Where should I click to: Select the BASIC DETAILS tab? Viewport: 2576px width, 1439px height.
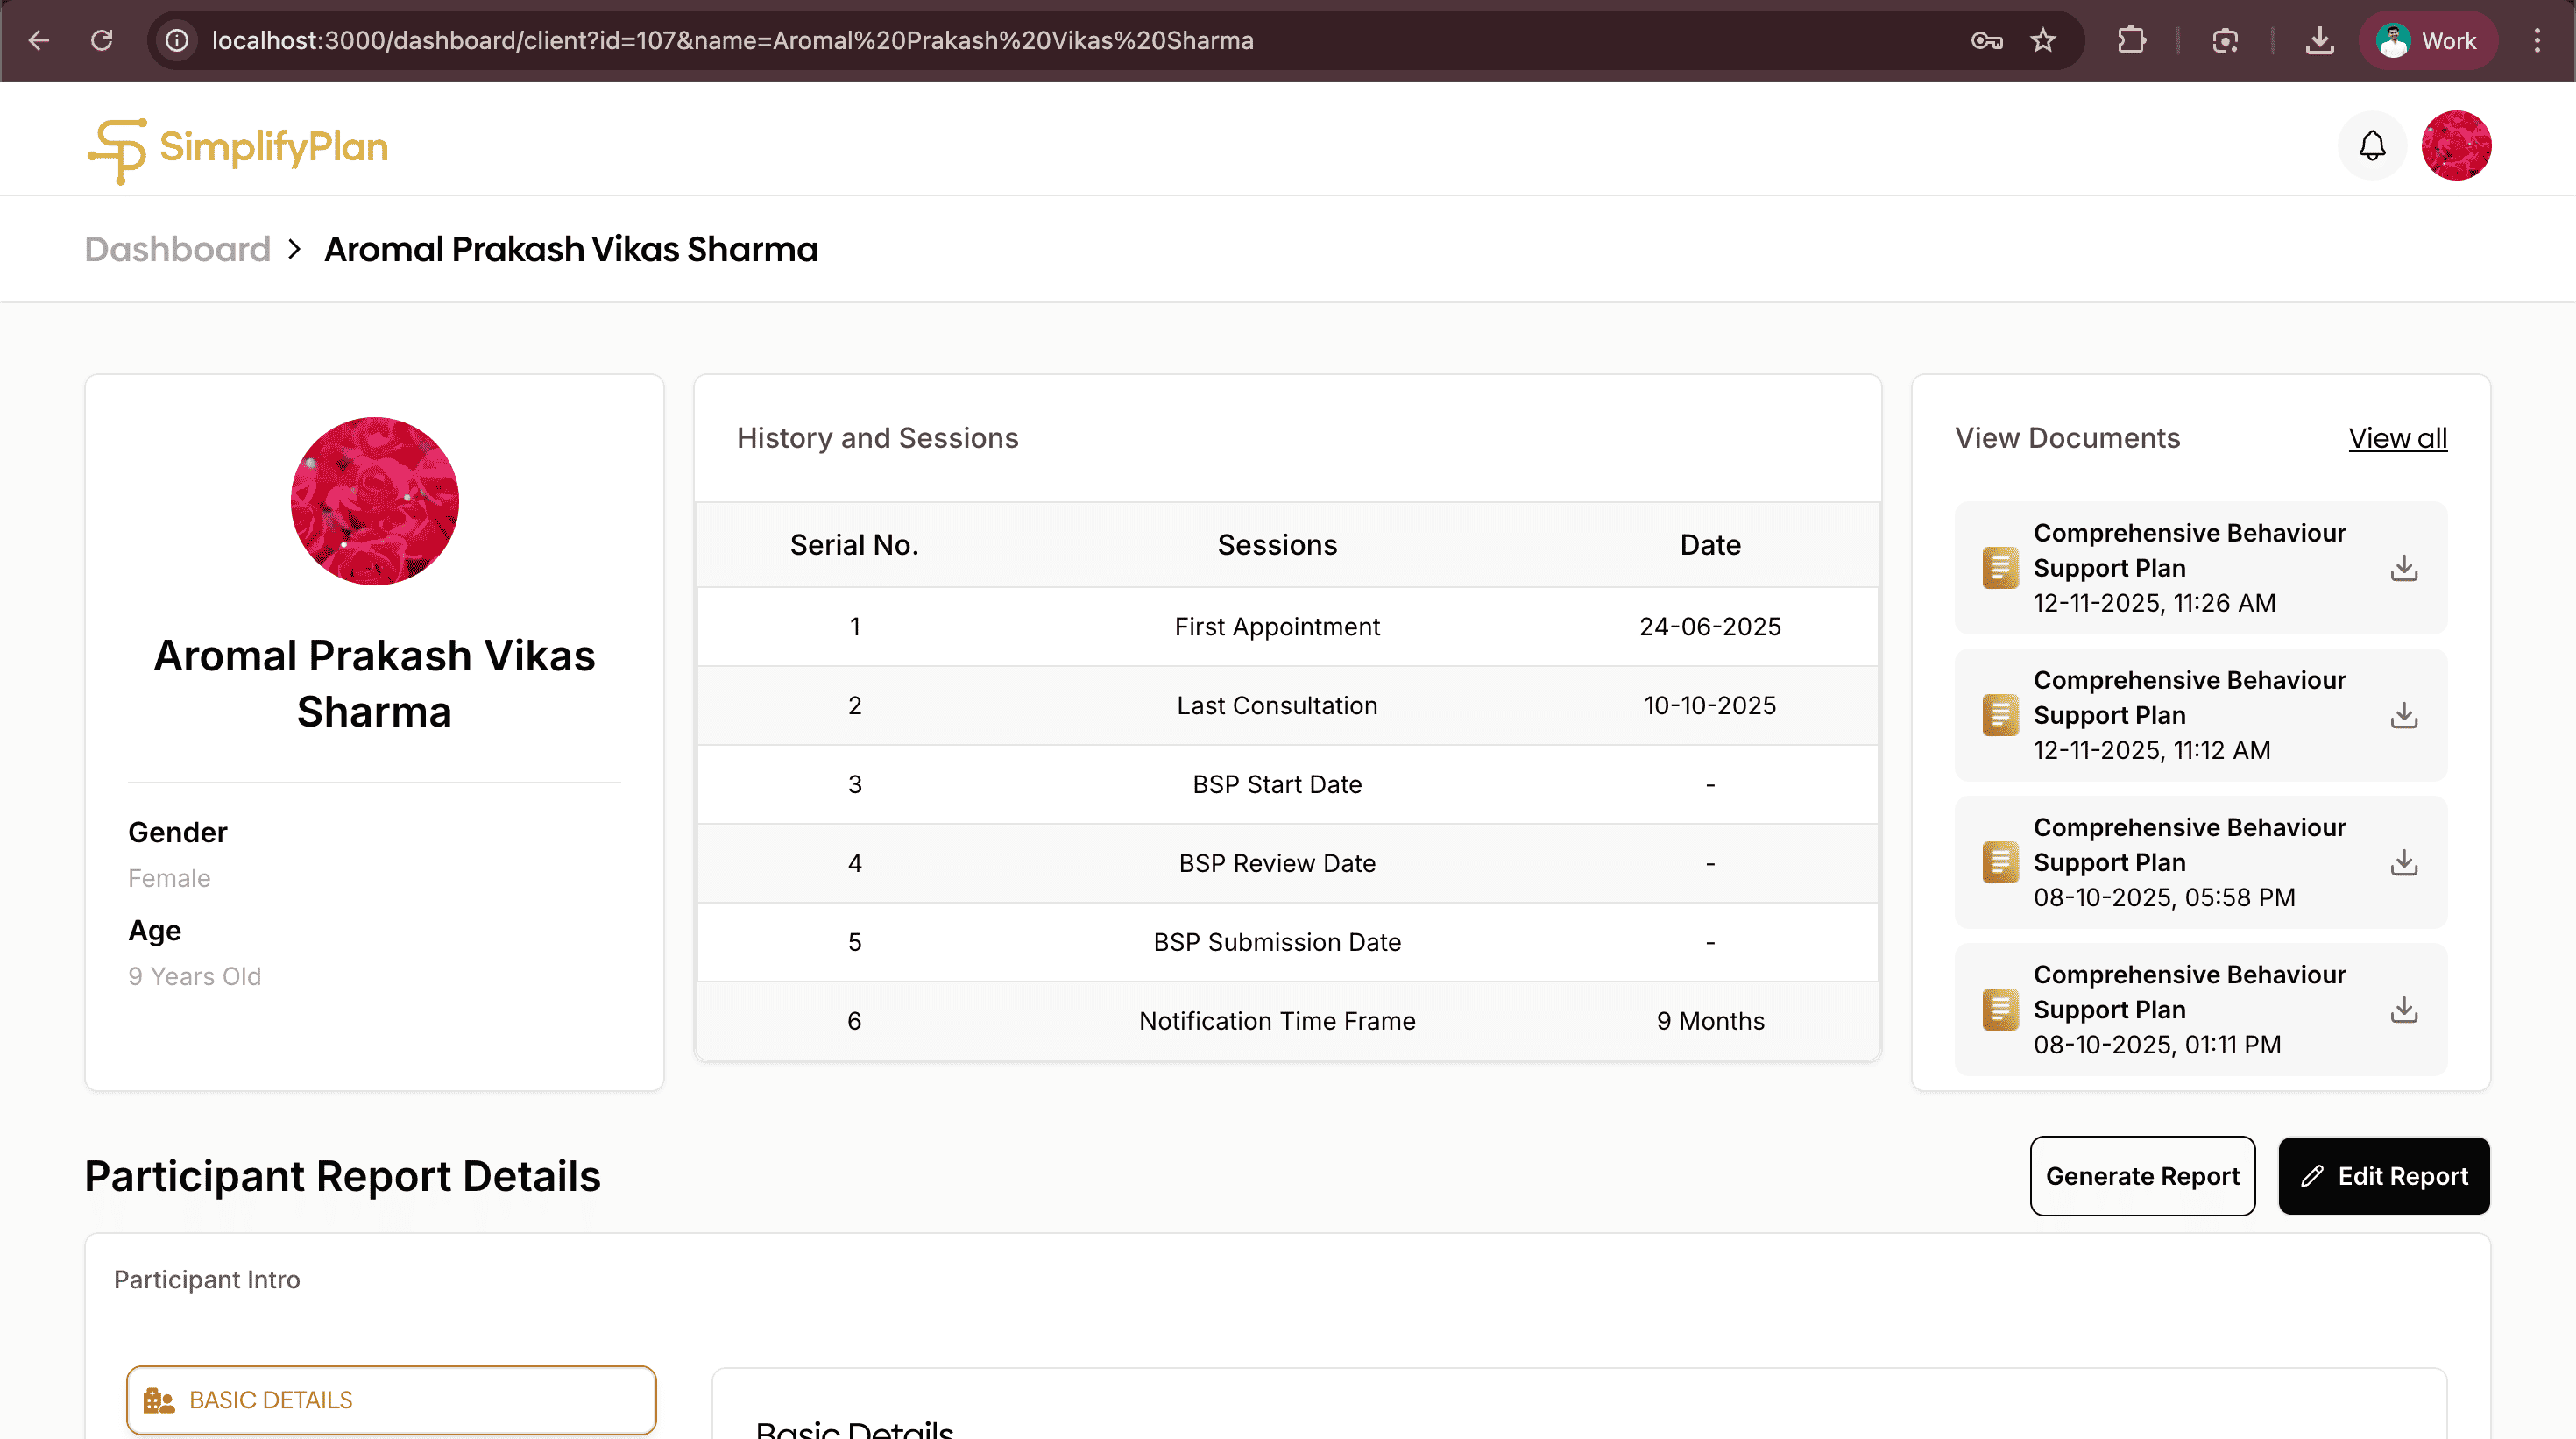coord(391,1399)
